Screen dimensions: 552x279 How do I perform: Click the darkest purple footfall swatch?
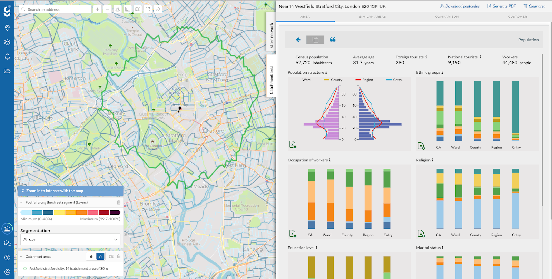[x=115, y=212]
